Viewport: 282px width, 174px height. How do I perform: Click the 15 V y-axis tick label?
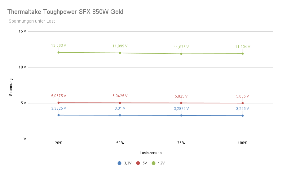click(x=22, y=31)
